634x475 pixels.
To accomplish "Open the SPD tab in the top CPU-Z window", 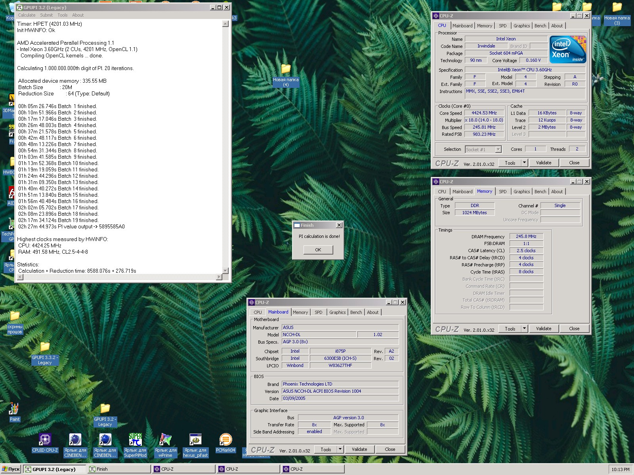I will coord(503,26).
